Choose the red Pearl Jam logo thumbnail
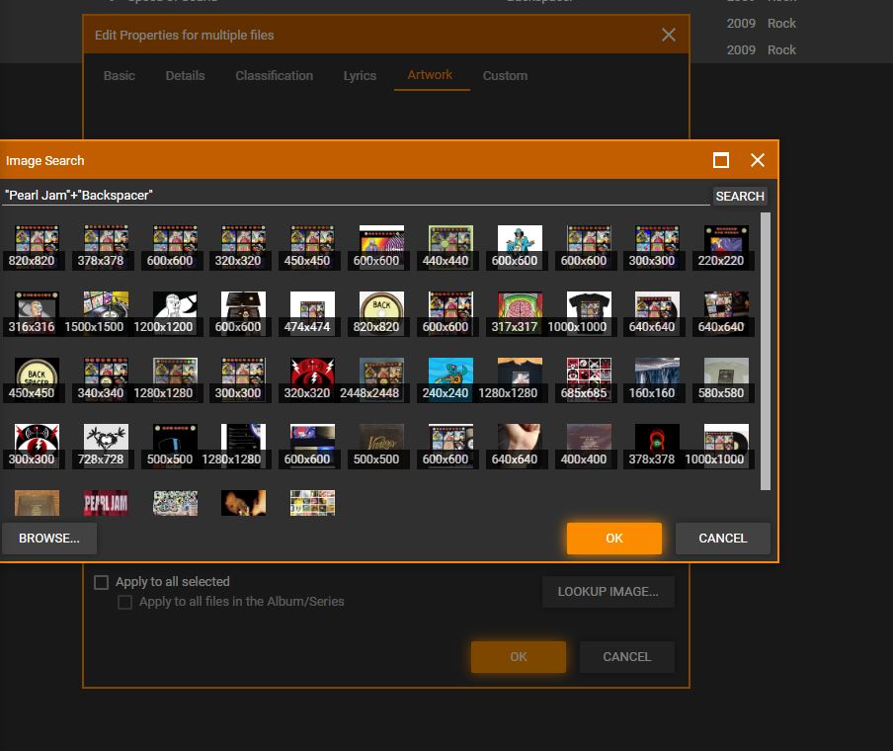The height and width of the screenshot is (751, 893). click(106, 502)
